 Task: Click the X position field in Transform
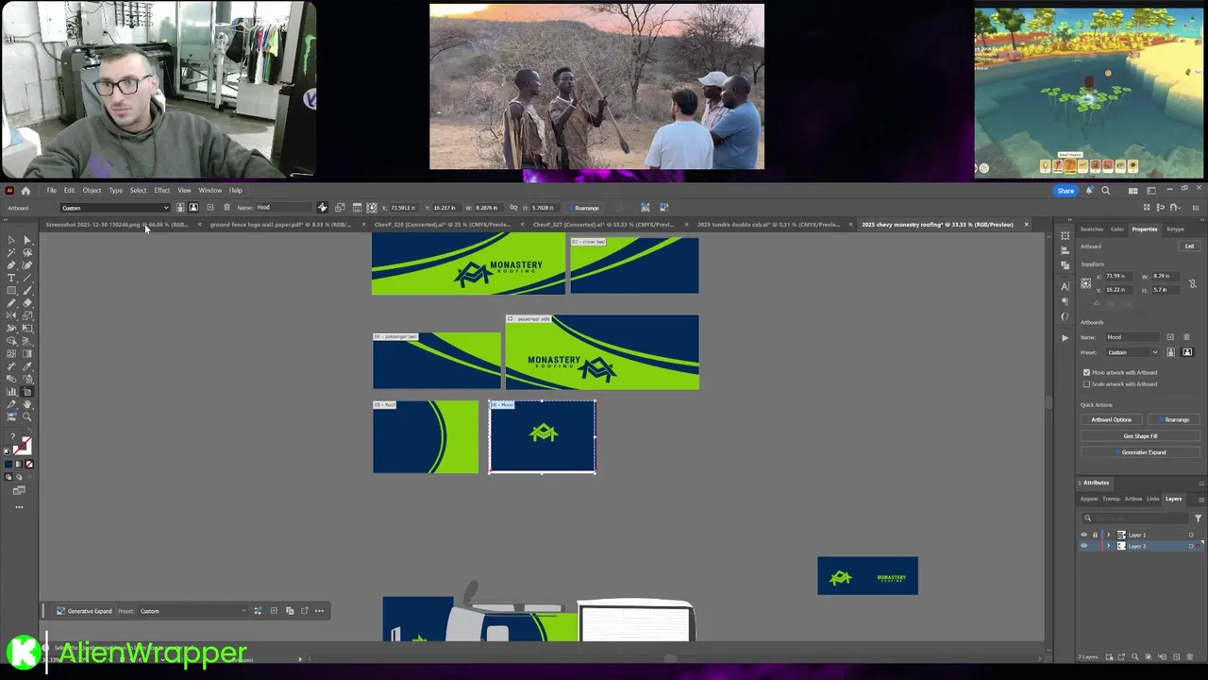pos(1120,276)
